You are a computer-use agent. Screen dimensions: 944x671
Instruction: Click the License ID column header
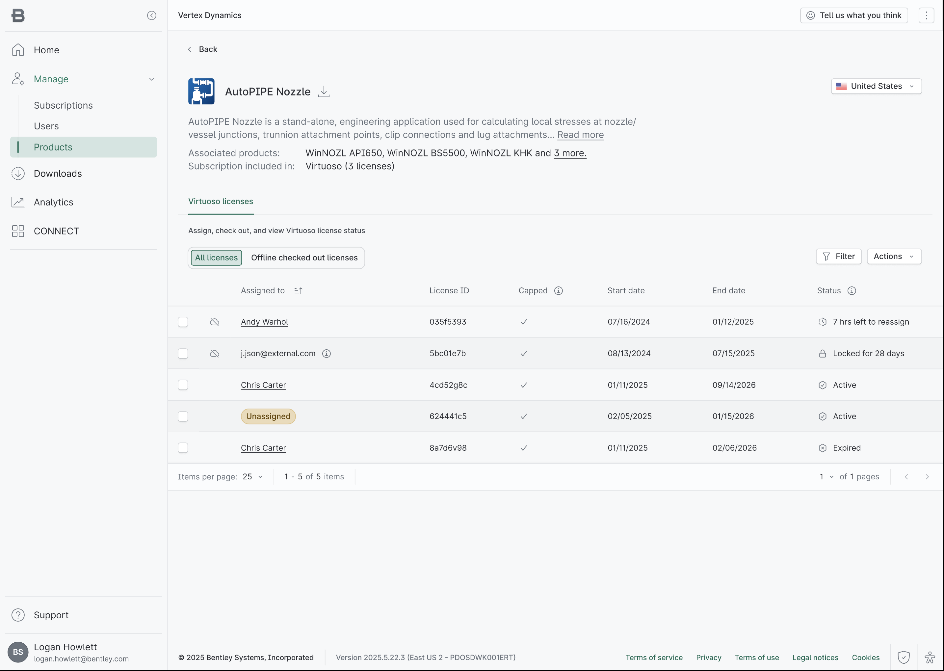click(449, 290)
